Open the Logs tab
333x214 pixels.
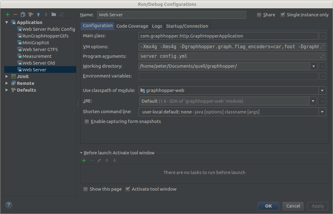click(x=157, y=26)
